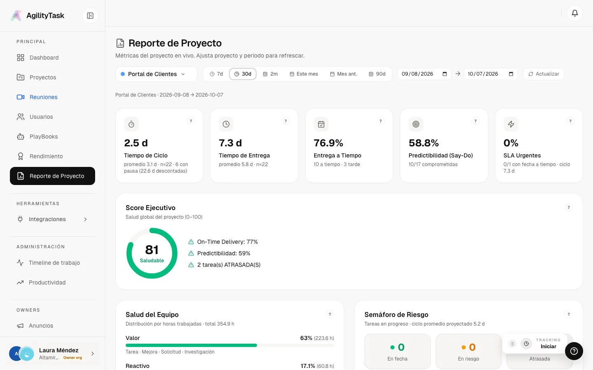This screenshot has height=370, width=593.
Task: Click the score 81 Saludable gauge
Action: click(152, 253)
